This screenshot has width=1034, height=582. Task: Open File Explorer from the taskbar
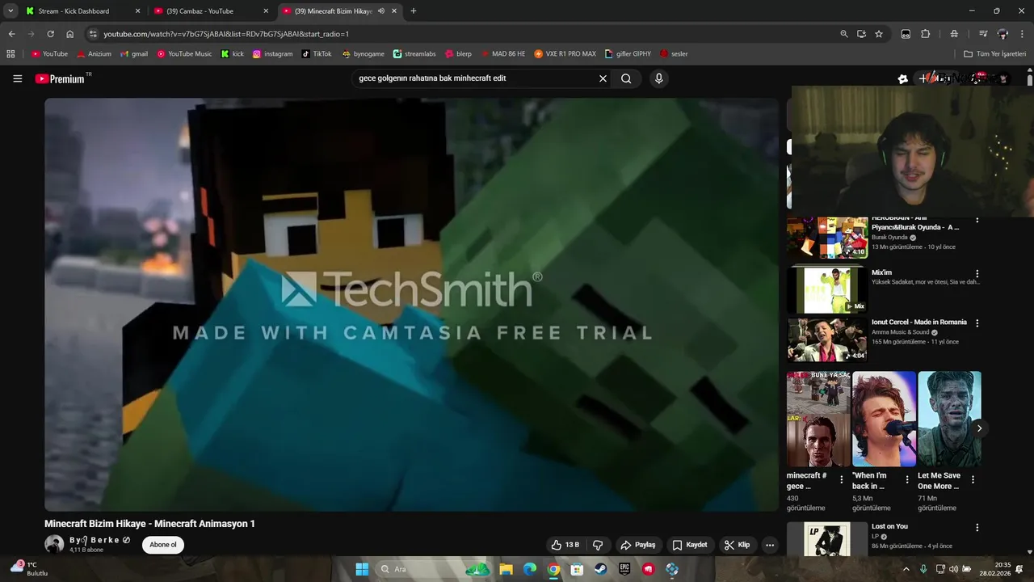[506, 569]
